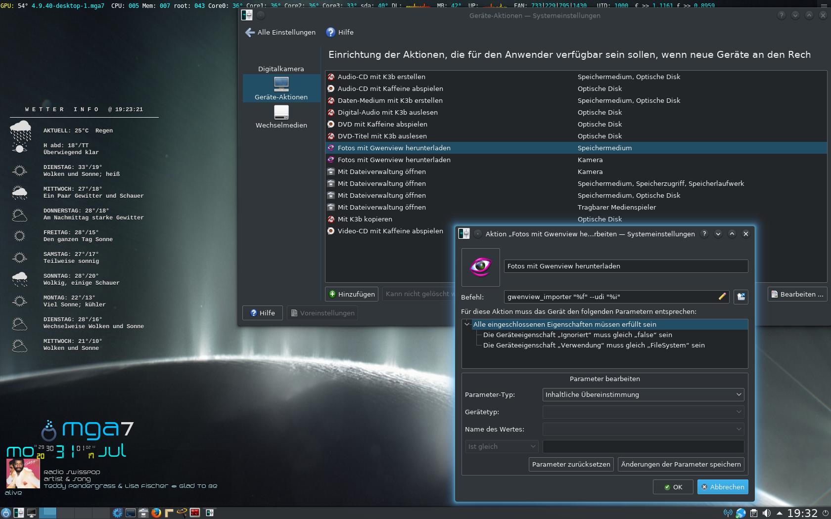Click the clipboard tray icon
831x519 pixels.
(x=753, y=513)
